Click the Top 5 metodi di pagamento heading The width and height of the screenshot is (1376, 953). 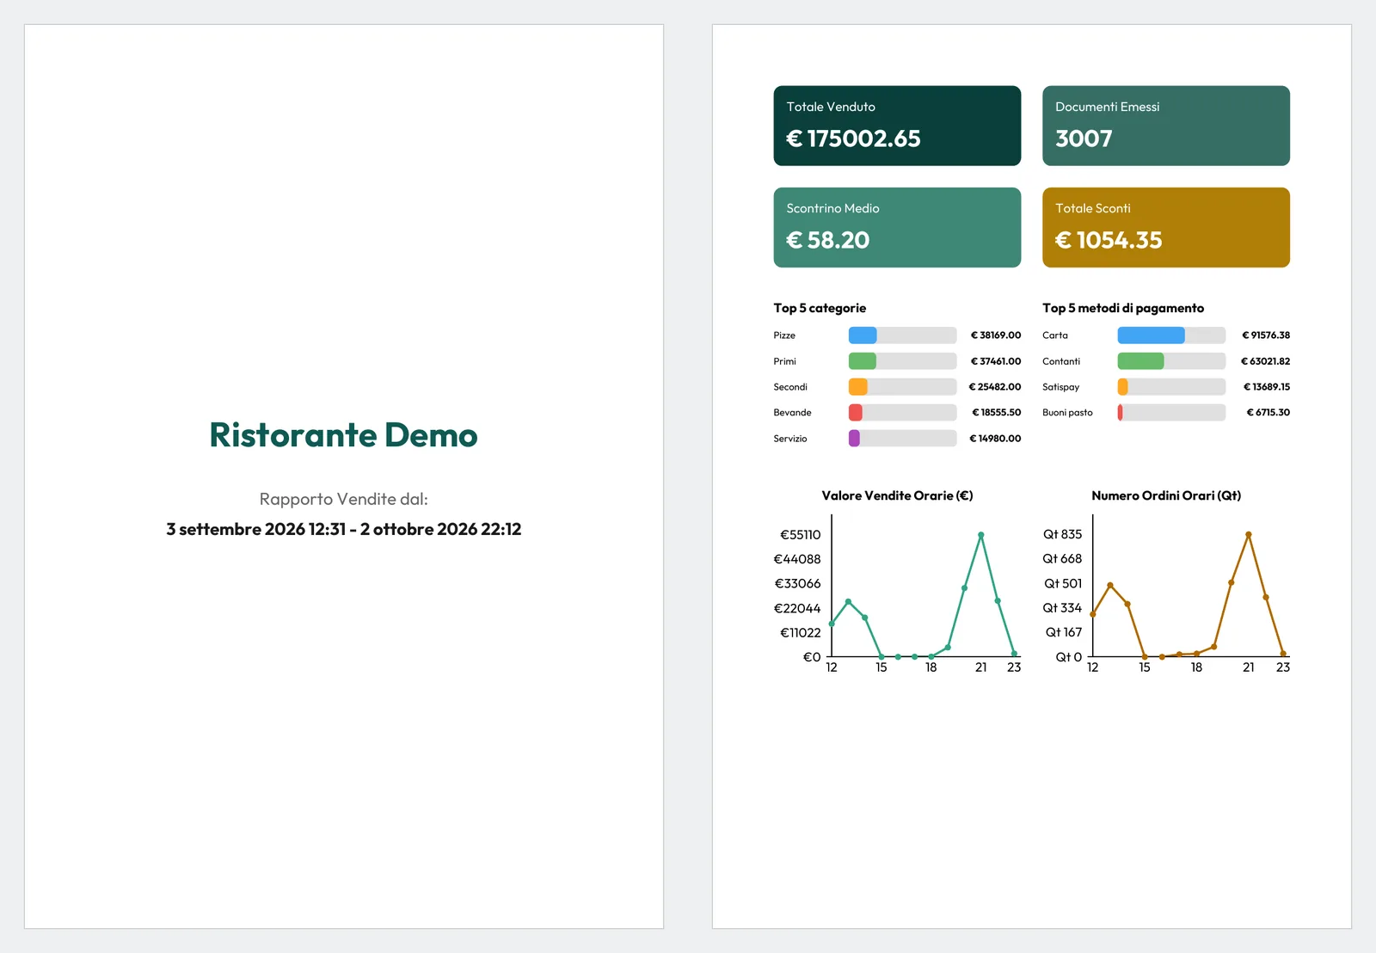(1123, 308)
